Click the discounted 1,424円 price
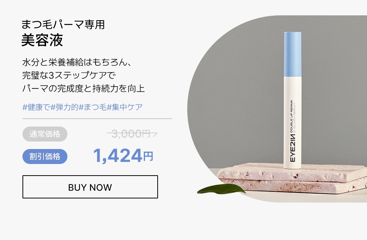 pyautogui.click(x=123, y=156)
